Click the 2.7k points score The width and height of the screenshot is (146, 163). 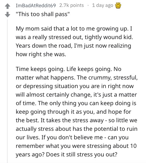72,5
